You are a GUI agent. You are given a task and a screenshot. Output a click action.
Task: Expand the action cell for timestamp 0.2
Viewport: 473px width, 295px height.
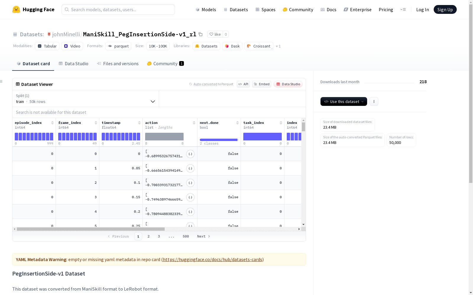(190, 212)
